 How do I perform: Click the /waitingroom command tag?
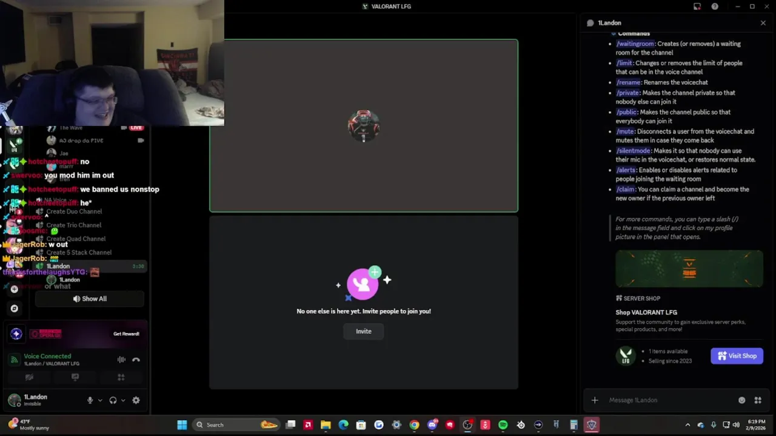point(635,44)
